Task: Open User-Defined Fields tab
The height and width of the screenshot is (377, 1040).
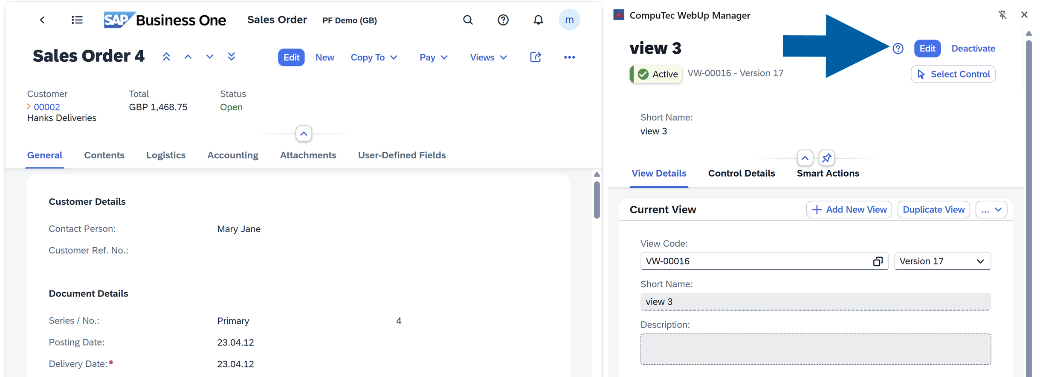Action: [402, 155]
